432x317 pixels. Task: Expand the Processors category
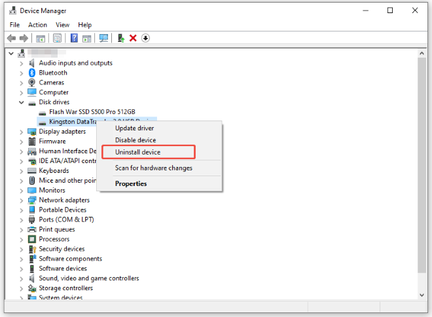coord(22,239)
